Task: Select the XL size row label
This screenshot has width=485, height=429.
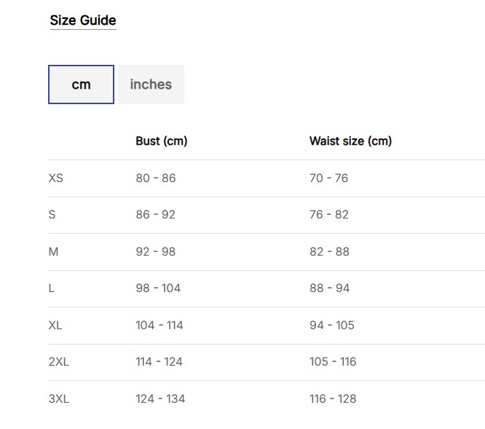Action: pyautogui.click(x=55, y=326)
